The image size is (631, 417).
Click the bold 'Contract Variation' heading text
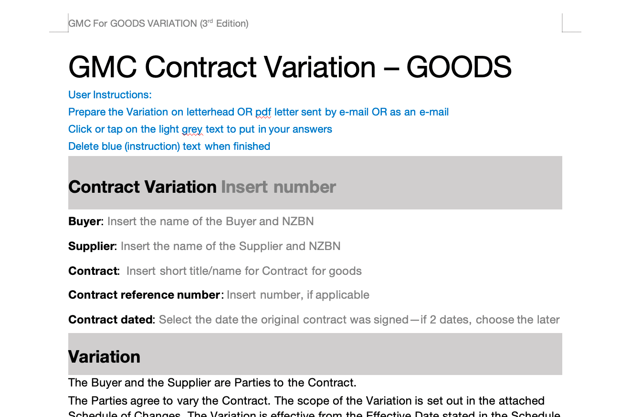[142, 187]
